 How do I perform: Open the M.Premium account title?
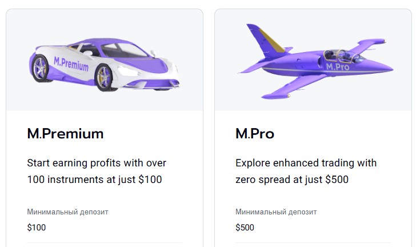[65, 134]
